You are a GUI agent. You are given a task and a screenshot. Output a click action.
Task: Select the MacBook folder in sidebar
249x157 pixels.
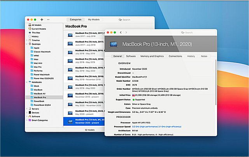[36, 90]
